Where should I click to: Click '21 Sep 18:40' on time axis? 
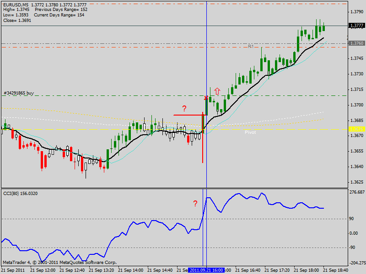coord(336,270)
